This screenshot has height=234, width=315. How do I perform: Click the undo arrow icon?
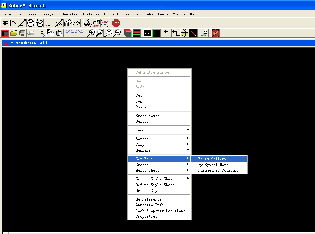pos(70,33)
